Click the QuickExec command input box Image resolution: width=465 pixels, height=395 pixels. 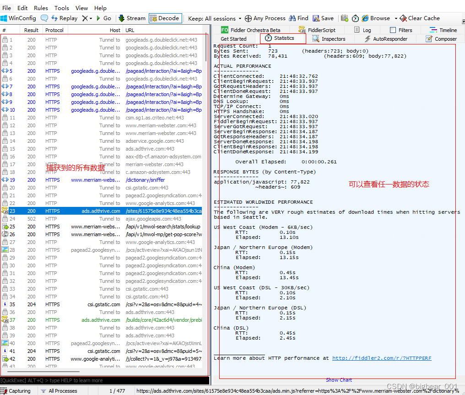[x=105, y=380]
